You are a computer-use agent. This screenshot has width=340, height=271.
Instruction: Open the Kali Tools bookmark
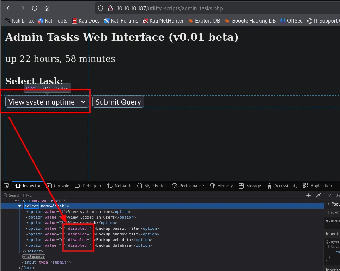tap(53, 20)
